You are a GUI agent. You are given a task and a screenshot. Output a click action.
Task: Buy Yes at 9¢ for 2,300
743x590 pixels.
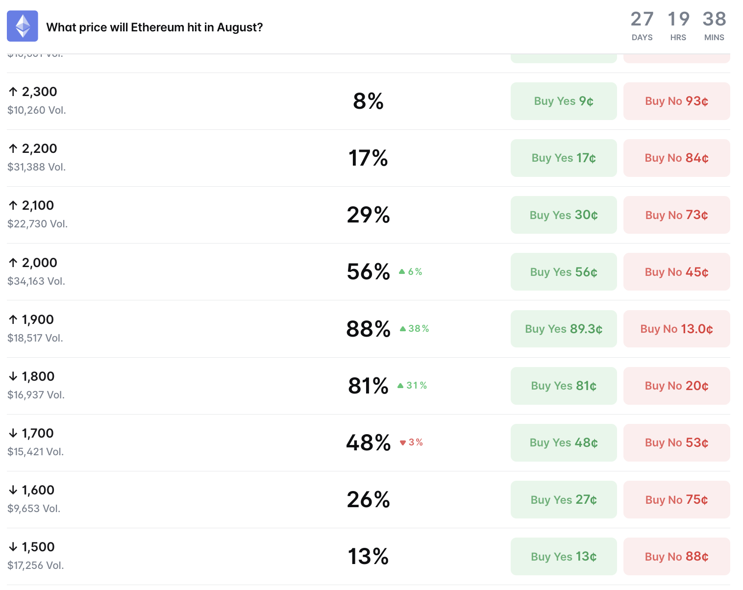[x=564, y=101]
